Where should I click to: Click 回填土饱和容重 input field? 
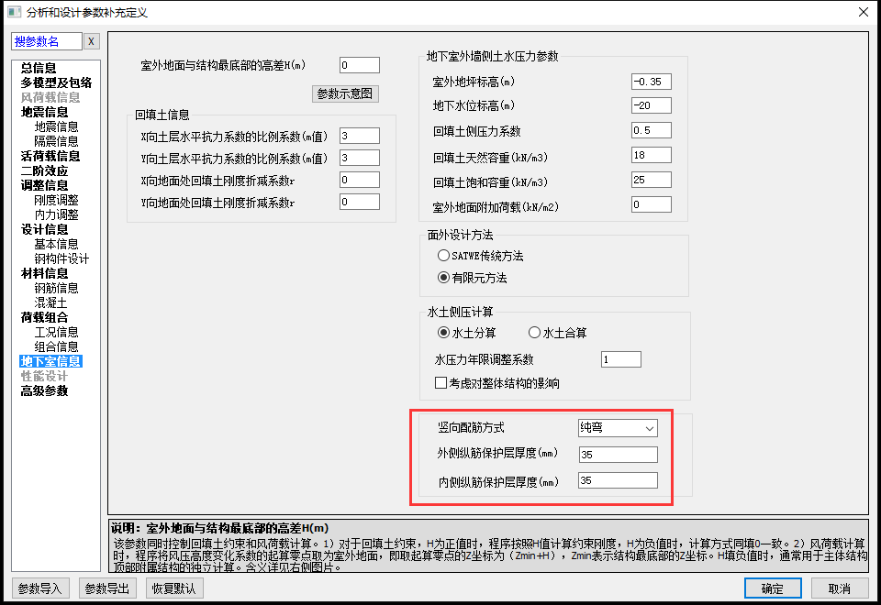(652, 180)
